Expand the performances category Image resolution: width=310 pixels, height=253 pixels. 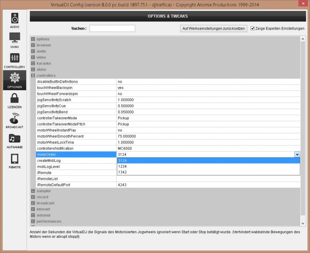33,221
